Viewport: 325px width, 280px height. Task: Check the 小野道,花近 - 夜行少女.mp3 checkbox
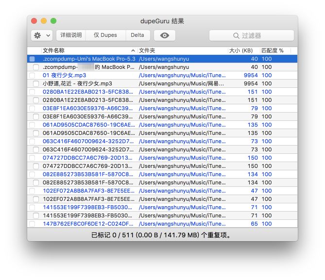pos(36,83)
